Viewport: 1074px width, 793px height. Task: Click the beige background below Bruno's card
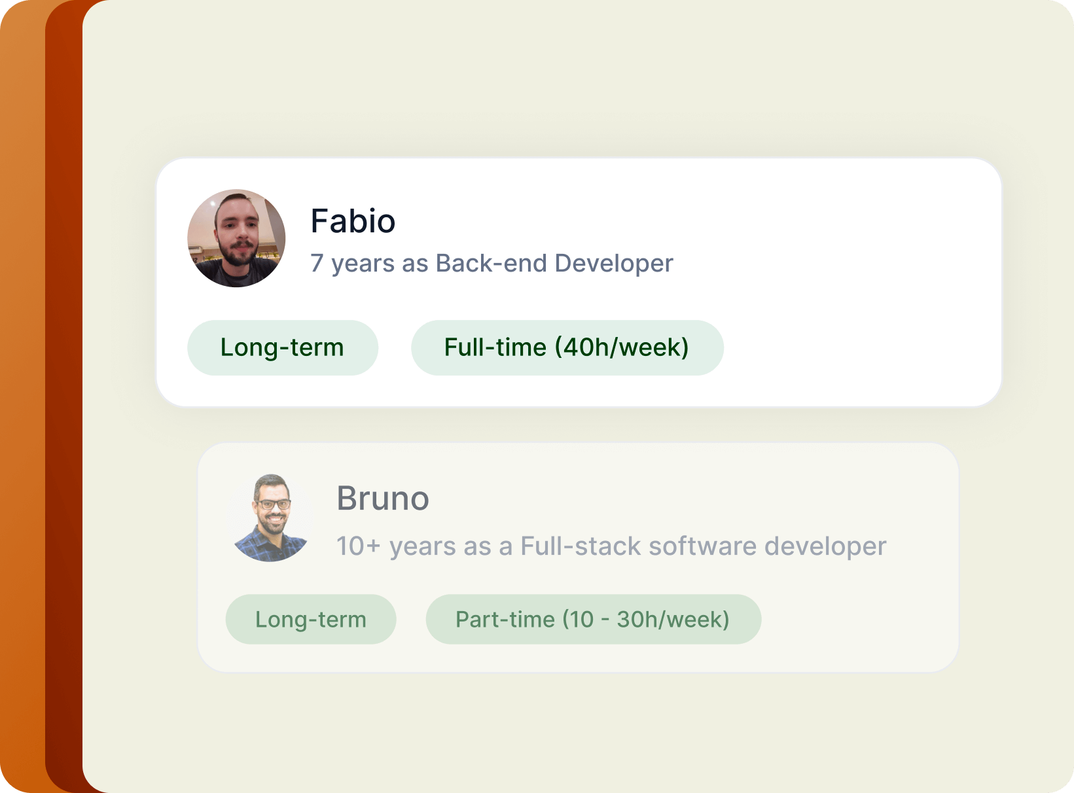[x=576, y=733]
